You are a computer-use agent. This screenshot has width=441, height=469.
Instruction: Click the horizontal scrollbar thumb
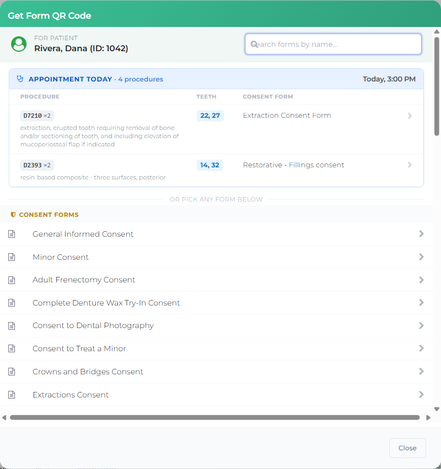214,418
